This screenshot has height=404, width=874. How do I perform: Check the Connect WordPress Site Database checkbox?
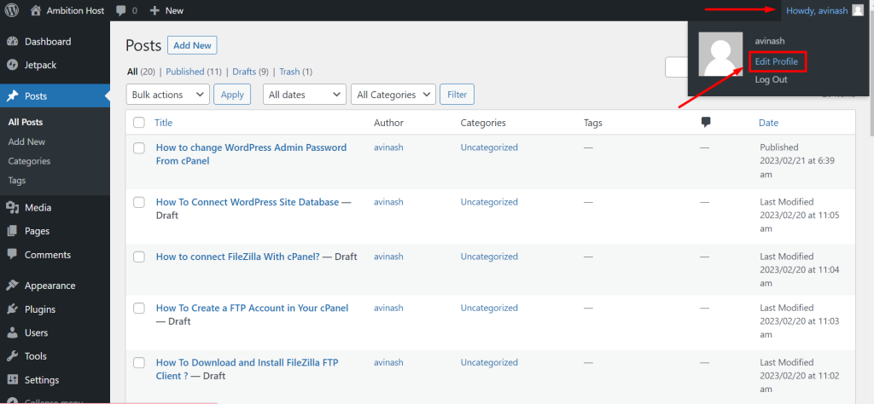point(139,203)
